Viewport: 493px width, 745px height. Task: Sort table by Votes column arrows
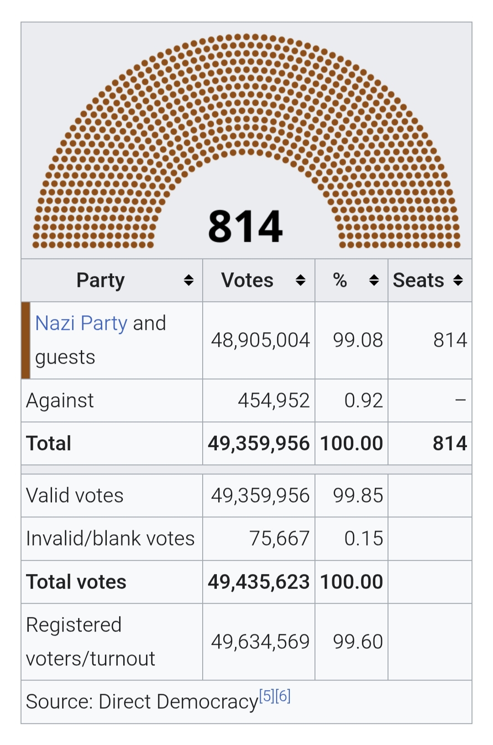(300, 280)
